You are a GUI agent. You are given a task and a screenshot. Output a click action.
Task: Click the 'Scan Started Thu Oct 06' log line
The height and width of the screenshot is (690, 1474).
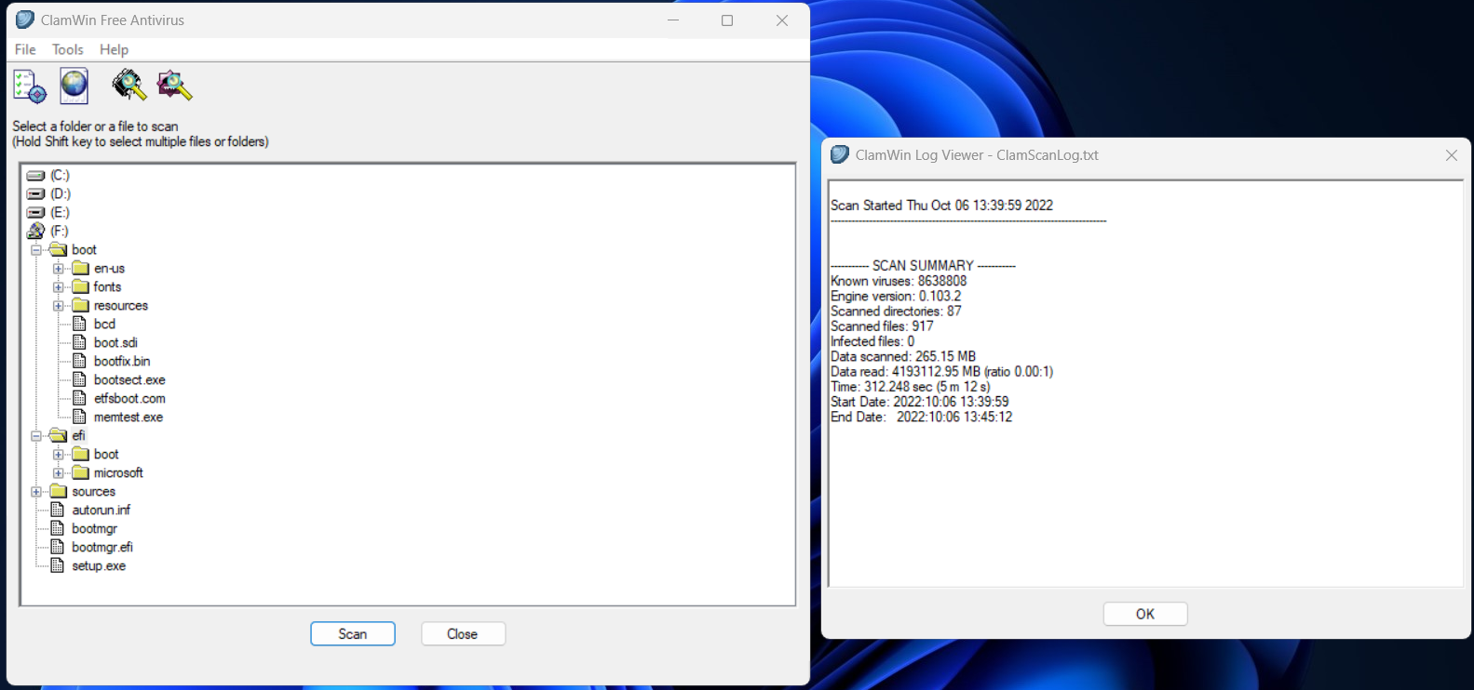click(x=942, y=206)
